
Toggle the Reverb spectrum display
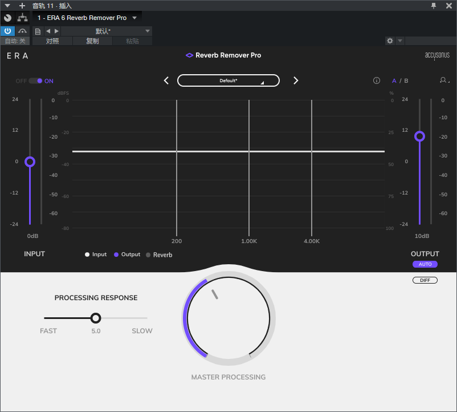point(159,255)
